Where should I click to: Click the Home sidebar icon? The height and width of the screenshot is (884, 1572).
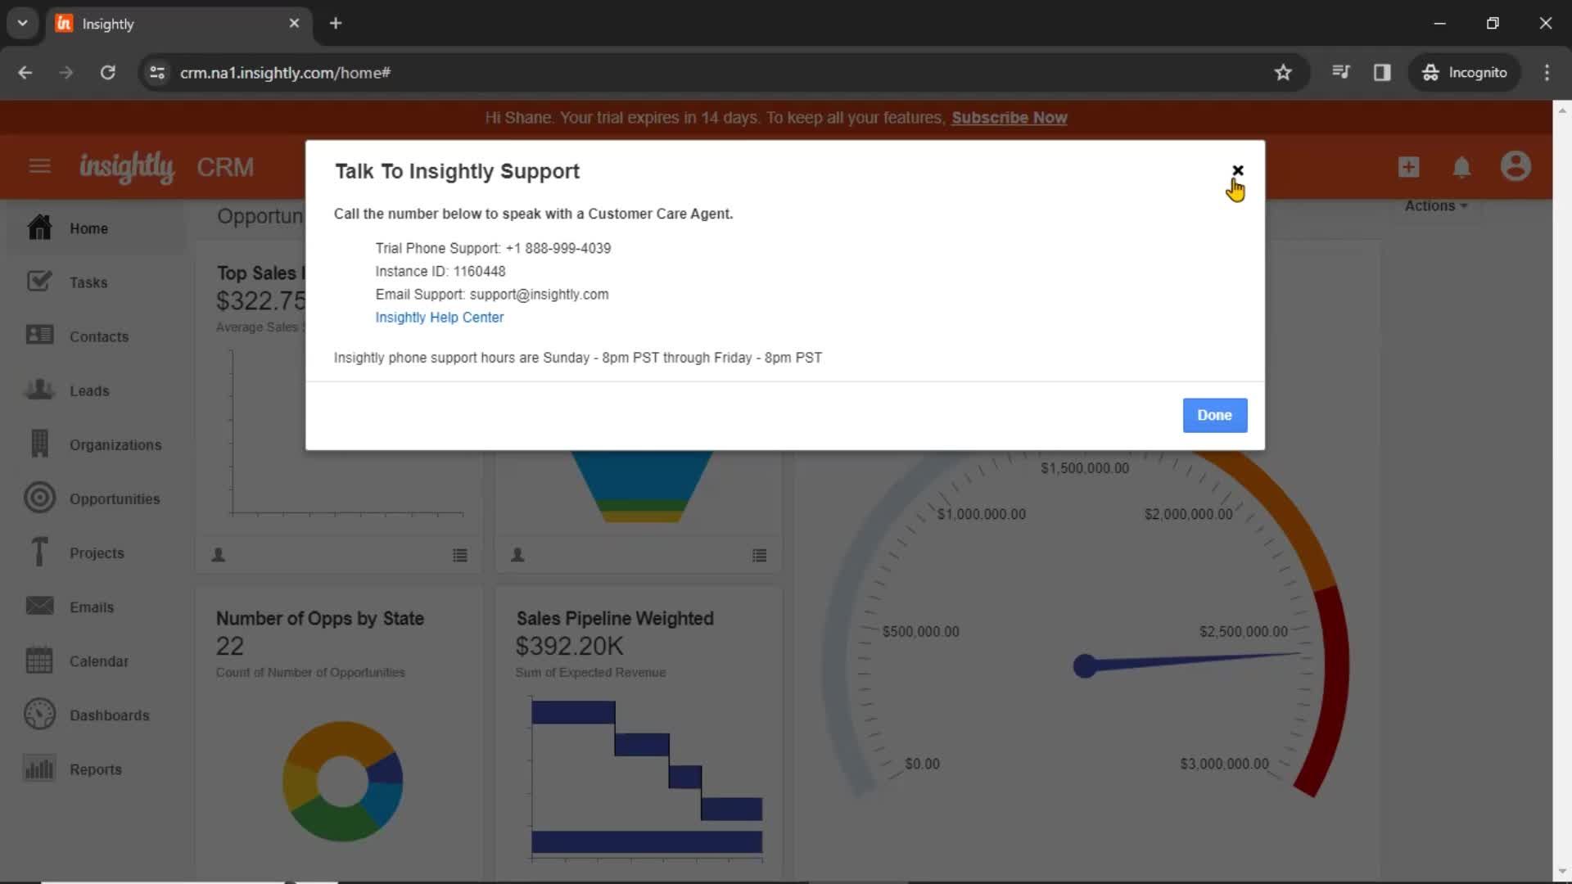tap(38, 227)
